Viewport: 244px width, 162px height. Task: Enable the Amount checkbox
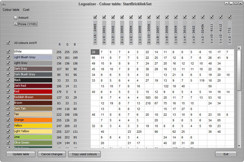15,17
